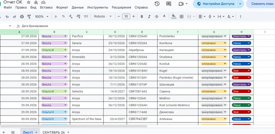Open the Вставка menu
275x134 pixels.
point(46,8)
